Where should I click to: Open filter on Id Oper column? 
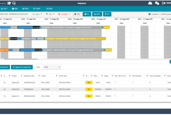click(x=21, y=76)
